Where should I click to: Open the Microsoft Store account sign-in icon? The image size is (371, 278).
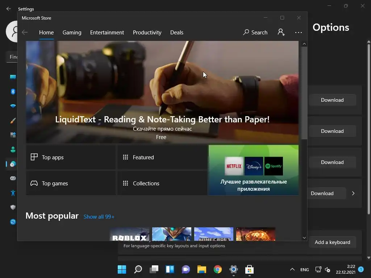[x=281, y=32]
